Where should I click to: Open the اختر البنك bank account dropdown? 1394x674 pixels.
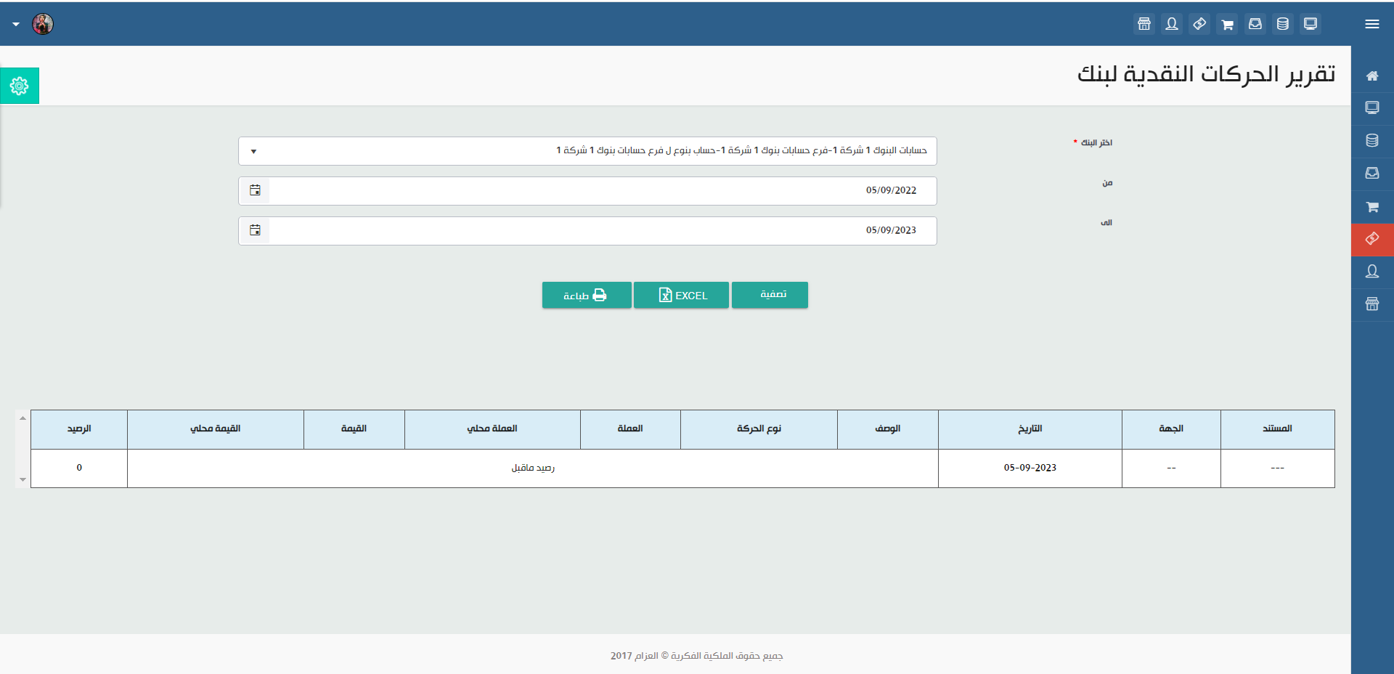587,151
